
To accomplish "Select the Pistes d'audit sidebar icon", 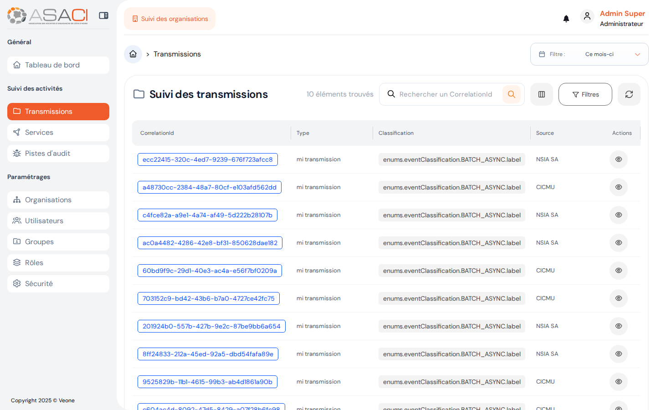I will tap(17, 154).
